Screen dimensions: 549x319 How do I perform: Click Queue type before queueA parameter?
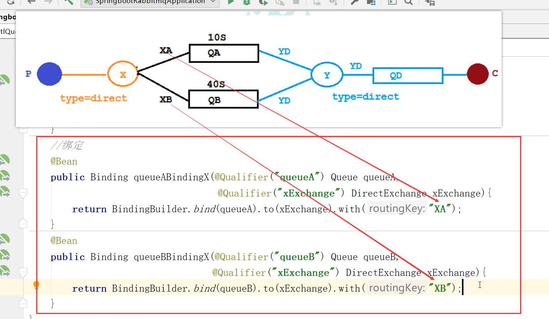point(344,177)
